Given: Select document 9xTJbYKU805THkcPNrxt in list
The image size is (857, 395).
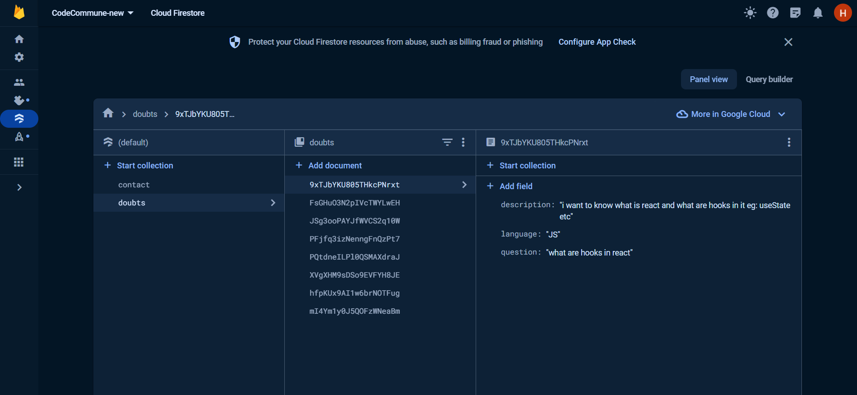Looking at the screenshot, I should point(380,185).
